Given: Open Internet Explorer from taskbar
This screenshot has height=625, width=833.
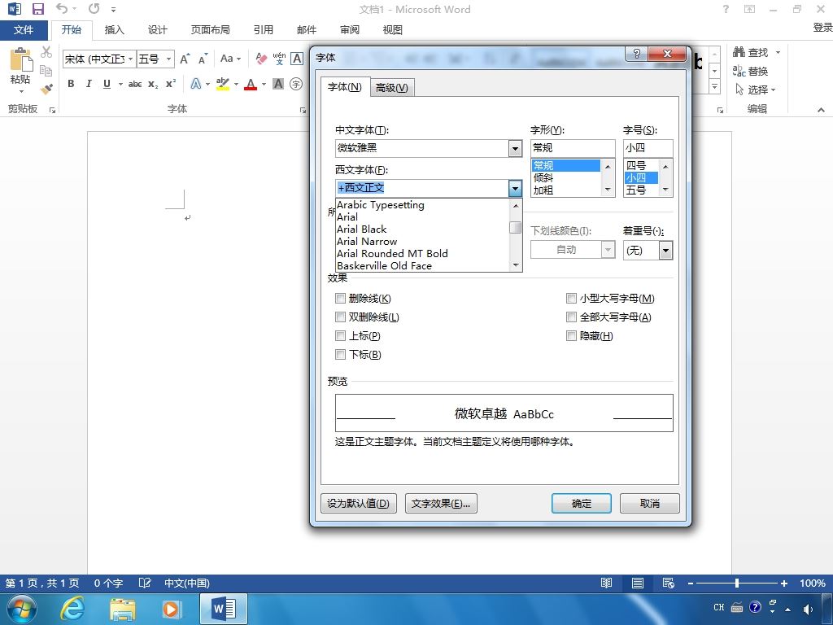Looking at the screenshot, I should click(x=72, y=609).
